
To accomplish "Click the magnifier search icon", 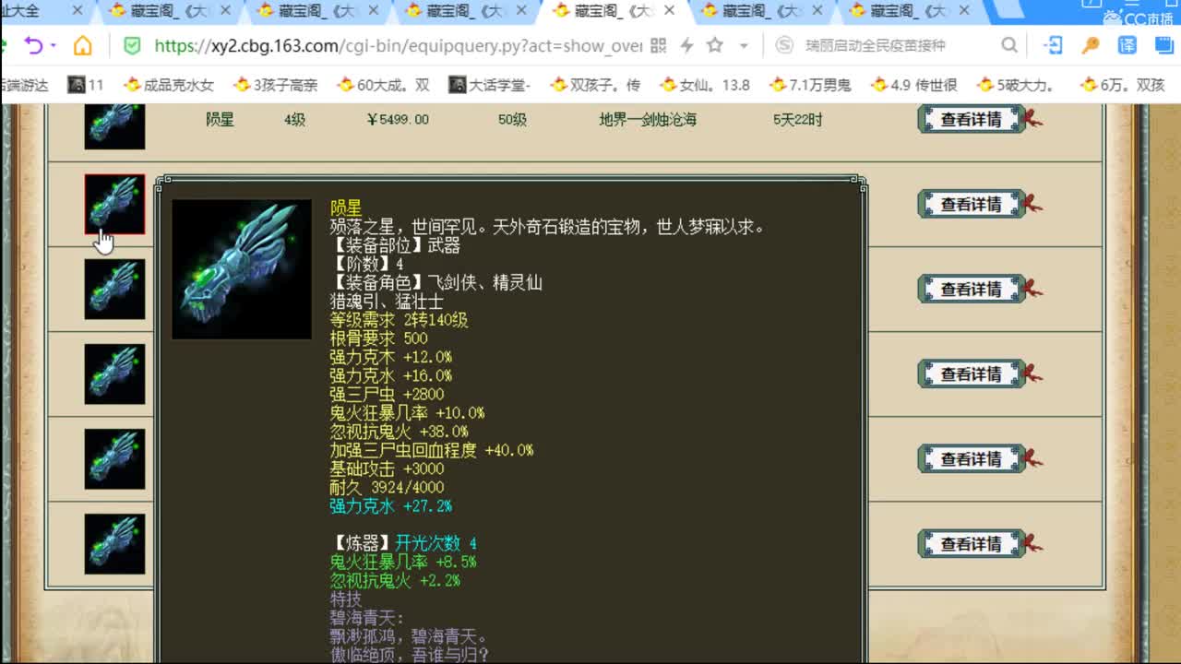I will pyautogui.click(x=1009, y=45).
